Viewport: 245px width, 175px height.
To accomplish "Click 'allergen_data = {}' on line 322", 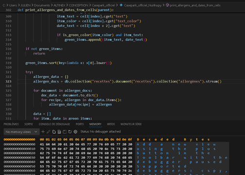I will [x=51, y=77].
